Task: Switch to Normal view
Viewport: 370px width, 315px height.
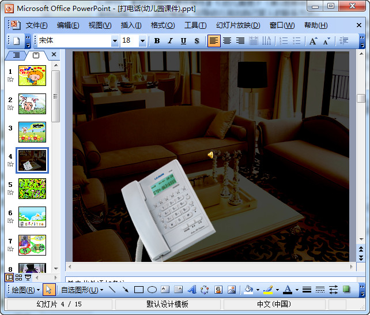Action: tap(9, 277)
